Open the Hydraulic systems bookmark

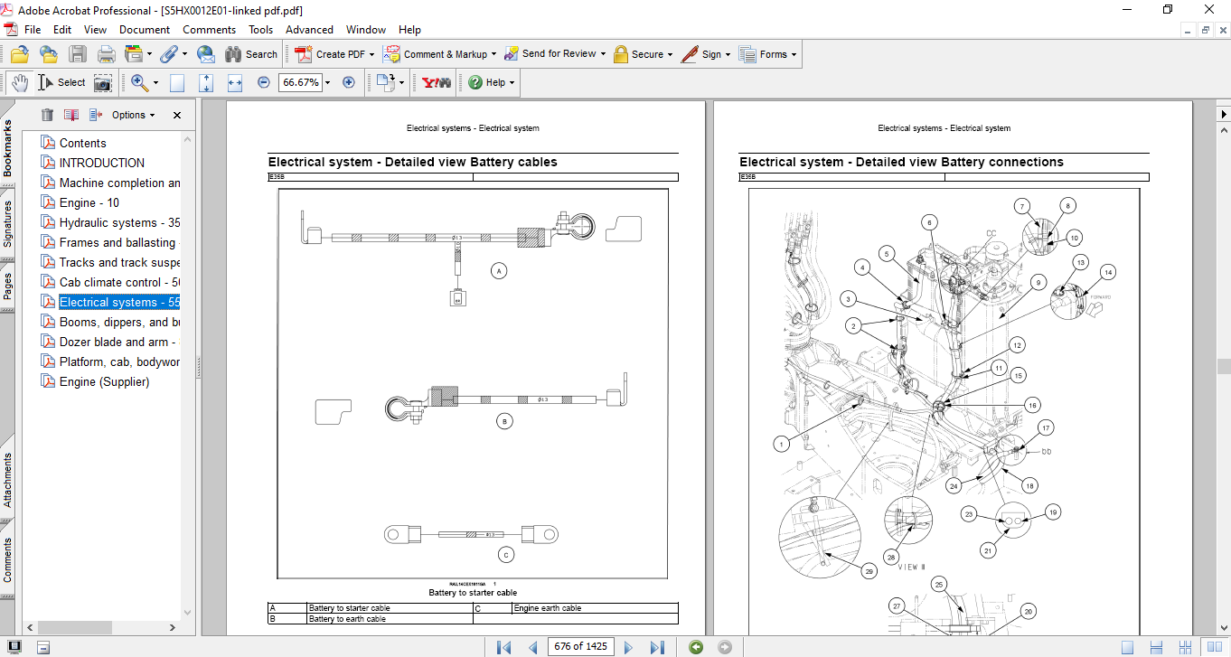119,222
